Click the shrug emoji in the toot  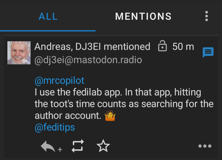click(x=109, y=116)
